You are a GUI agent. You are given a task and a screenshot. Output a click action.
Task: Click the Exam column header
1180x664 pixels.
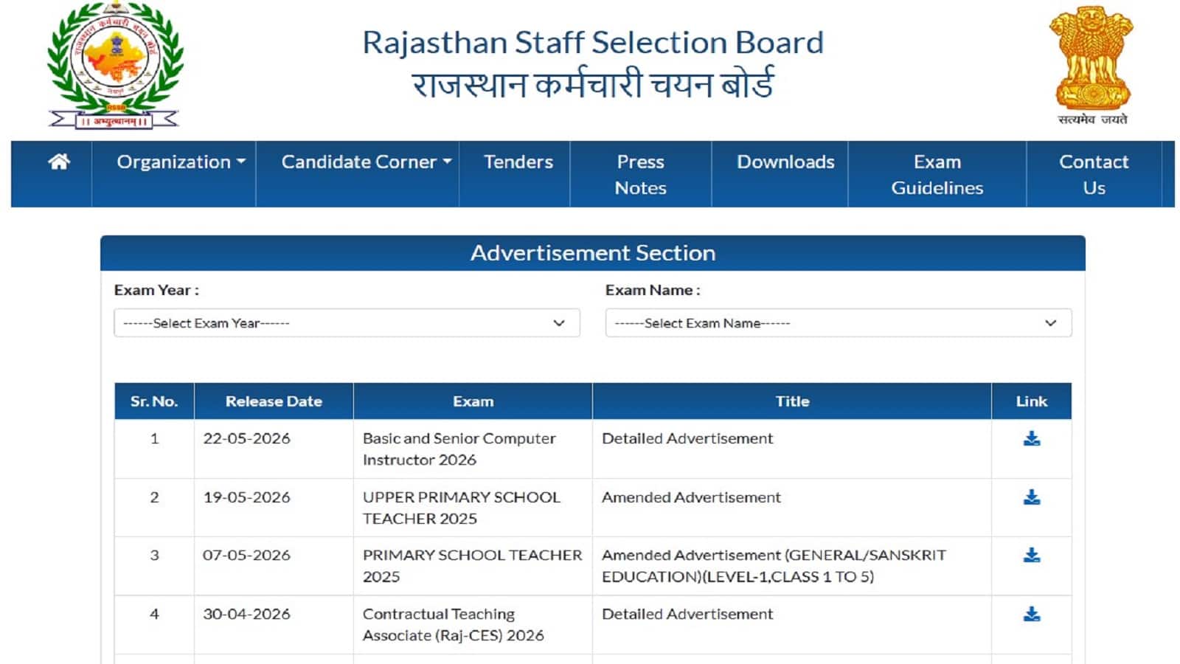(473, 401)
